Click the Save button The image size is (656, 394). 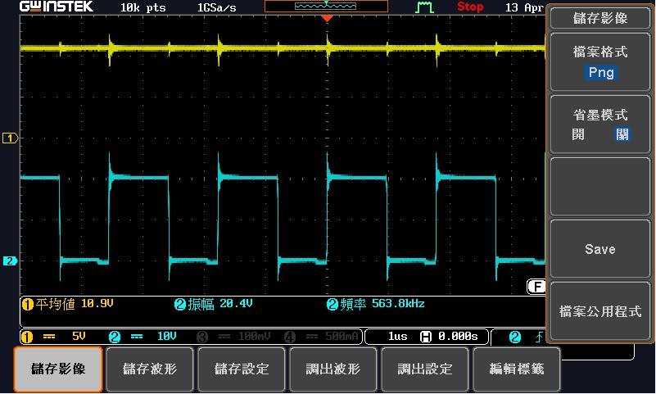tap(600, 249)
